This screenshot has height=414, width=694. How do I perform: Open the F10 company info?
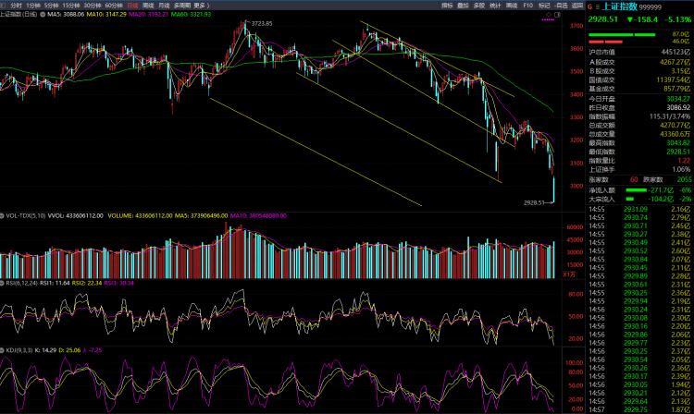527,6
